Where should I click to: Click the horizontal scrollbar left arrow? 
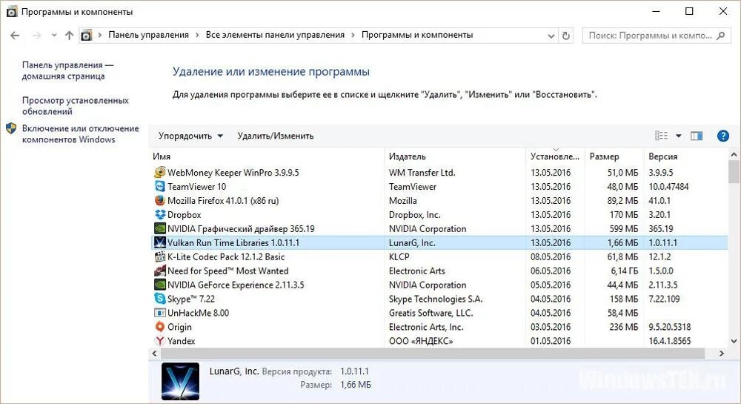pos(155,353)
